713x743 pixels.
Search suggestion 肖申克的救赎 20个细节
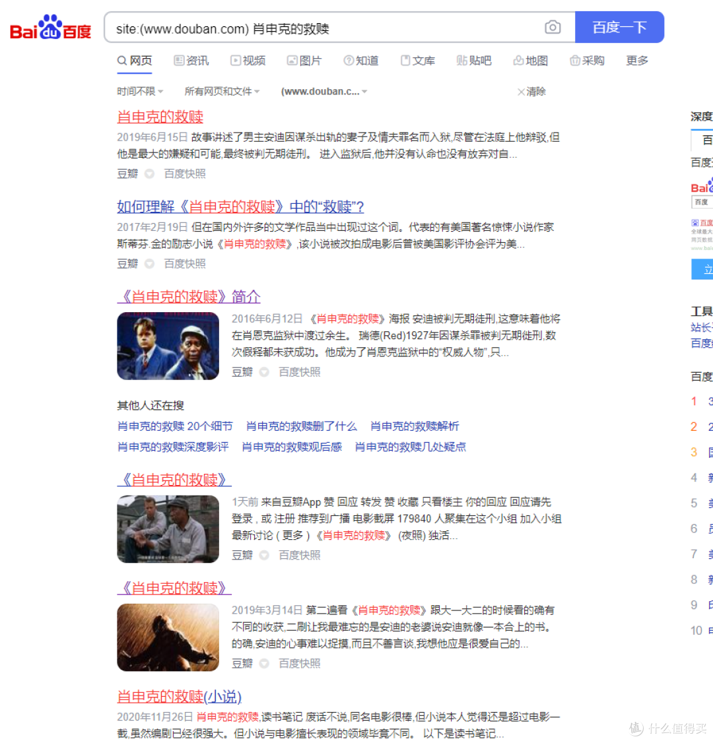175,426
